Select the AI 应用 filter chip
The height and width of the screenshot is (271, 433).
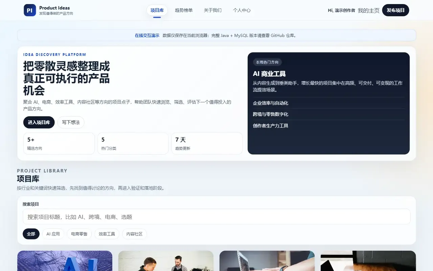point(53,234)
